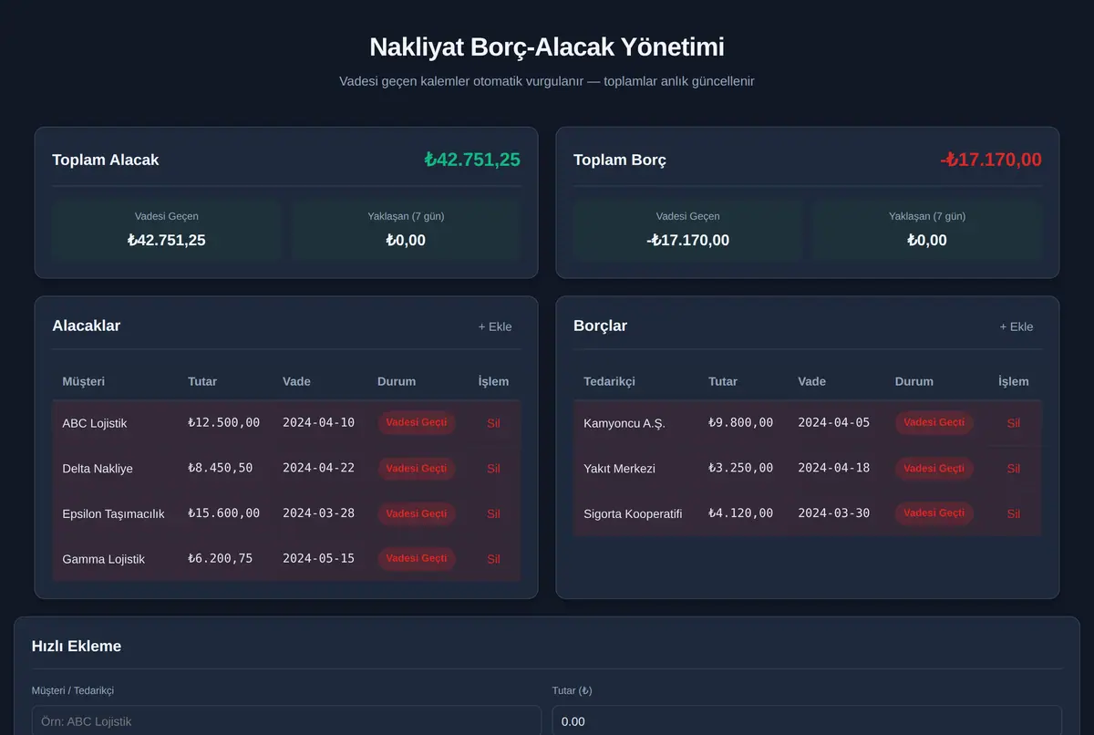This screenshot has width=1094, height=735.
Task: Click the + Ekle button in Alacaklar
Action: (x=495, y=326)
